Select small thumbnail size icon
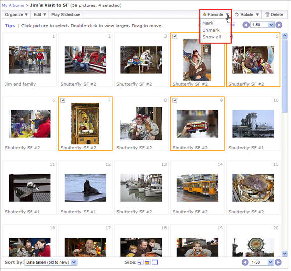 click(x=140, y=262)
